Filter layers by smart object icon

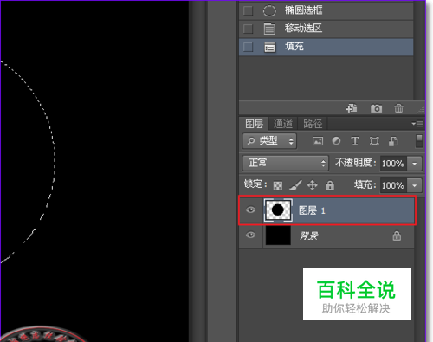pyautogui.click(x=393, y=141)
